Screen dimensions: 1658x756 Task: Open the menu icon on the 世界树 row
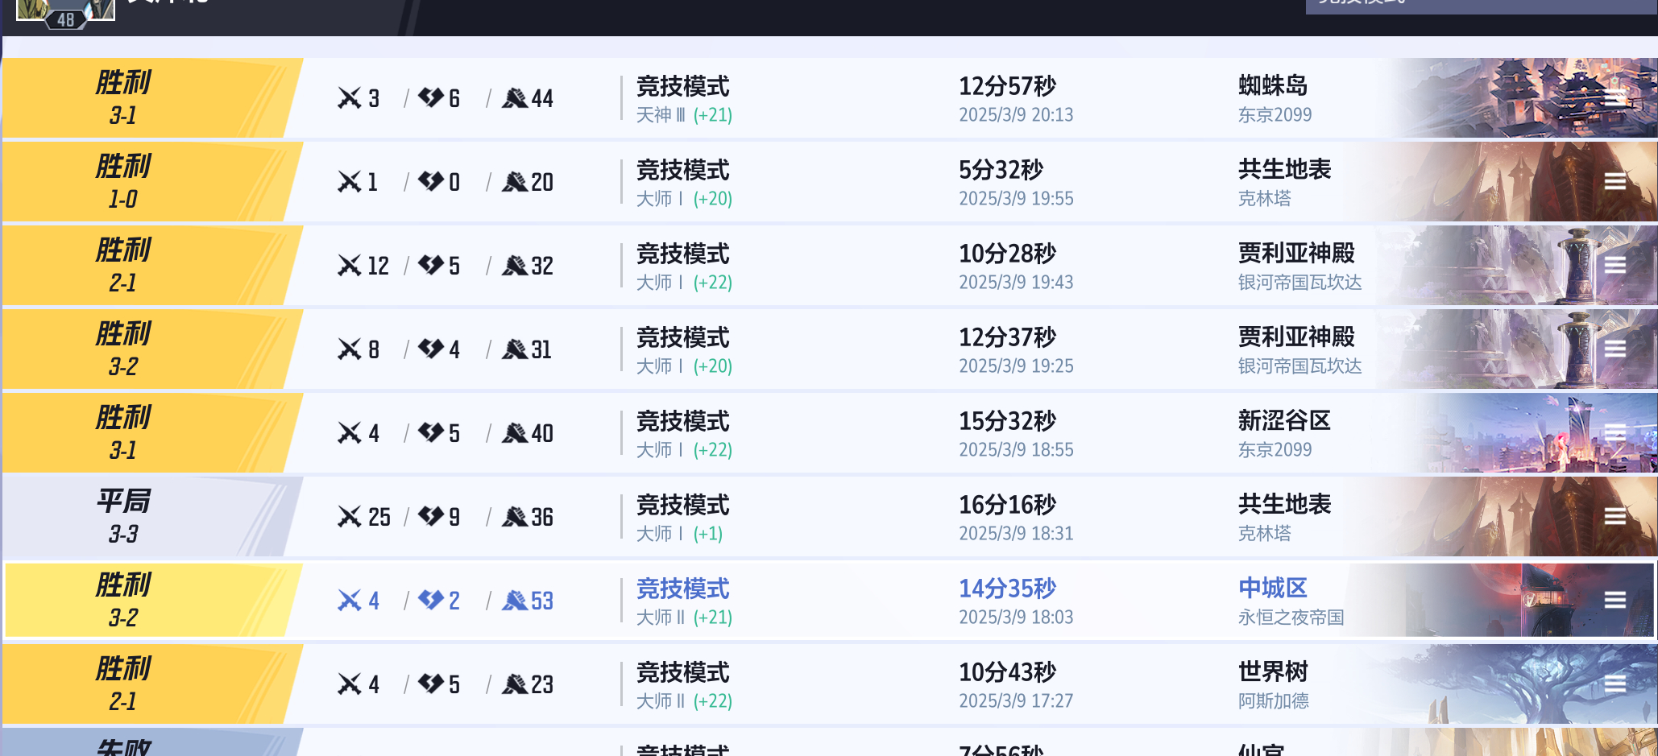1614,684
